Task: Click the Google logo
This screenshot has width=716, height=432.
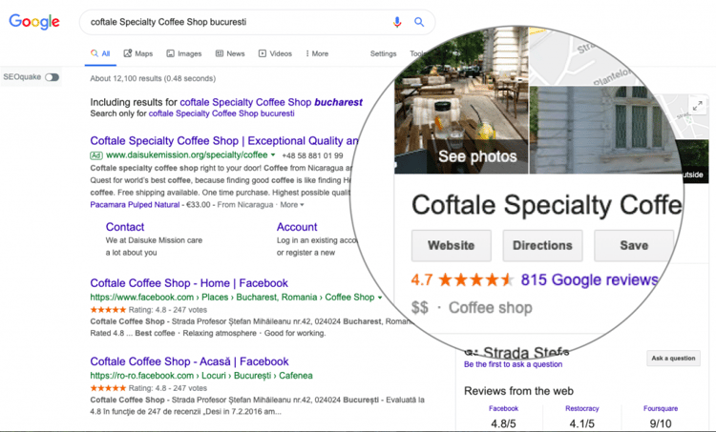Action: (x=34, y=21)
